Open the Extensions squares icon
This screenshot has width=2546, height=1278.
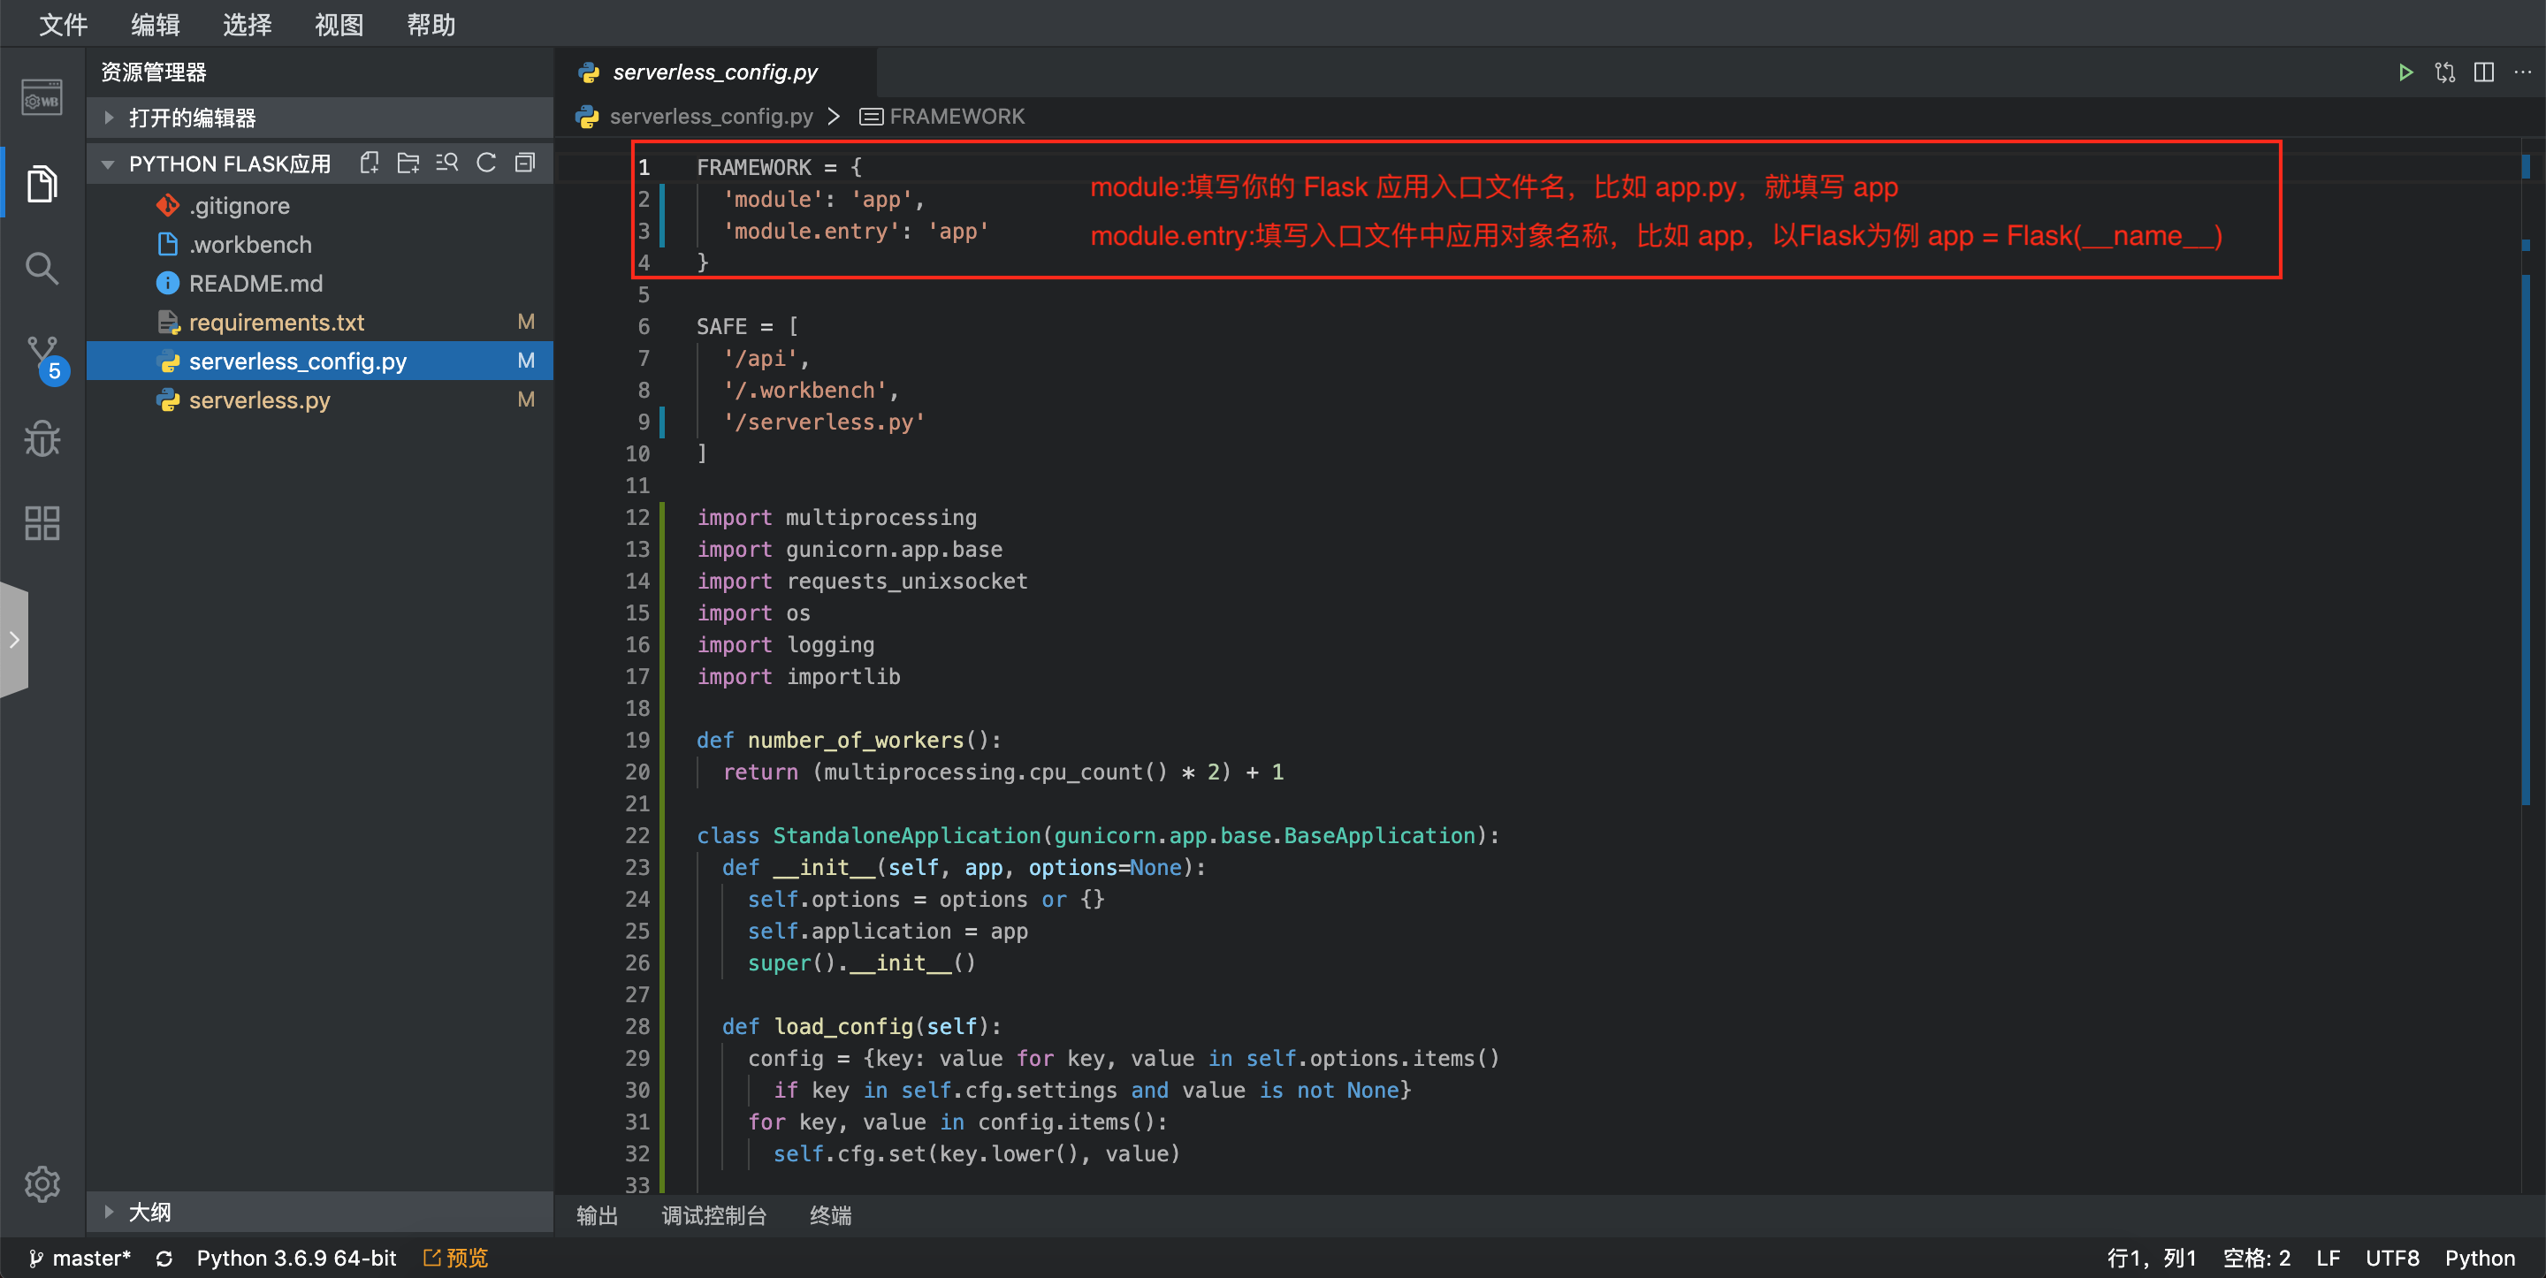coord(42,523)
